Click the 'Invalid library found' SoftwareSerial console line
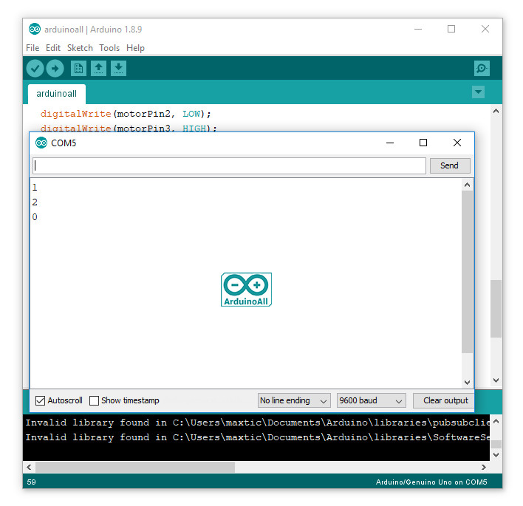 point(258,437)
